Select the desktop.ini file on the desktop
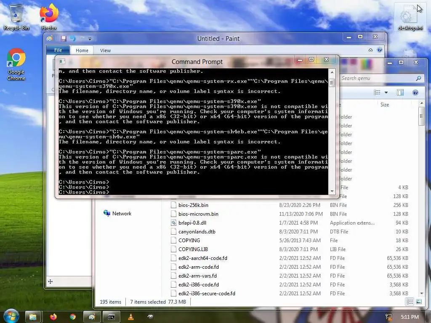Viewport: 431px width, 323px height. pyautogui.click(x=410, y=17)
